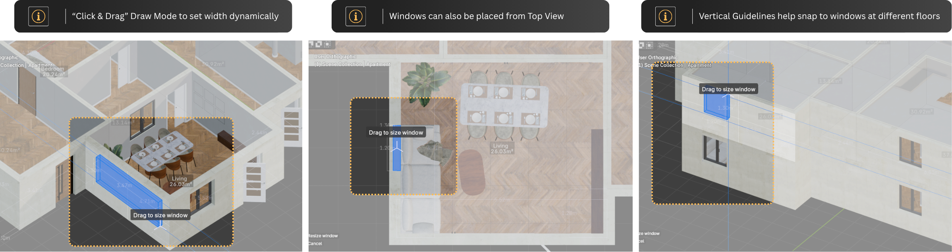
Task: Click the dining table in top-view panel
Action: pos(504,105)
